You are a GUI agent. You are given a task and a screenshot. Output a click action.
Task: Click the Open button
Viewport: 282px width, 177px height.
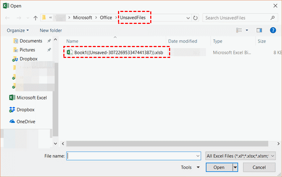(x=219, y=167)
